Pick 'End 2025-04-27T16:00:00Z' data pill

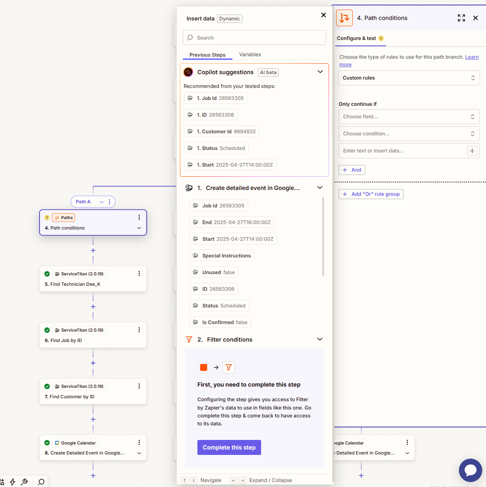pos(232,222)
